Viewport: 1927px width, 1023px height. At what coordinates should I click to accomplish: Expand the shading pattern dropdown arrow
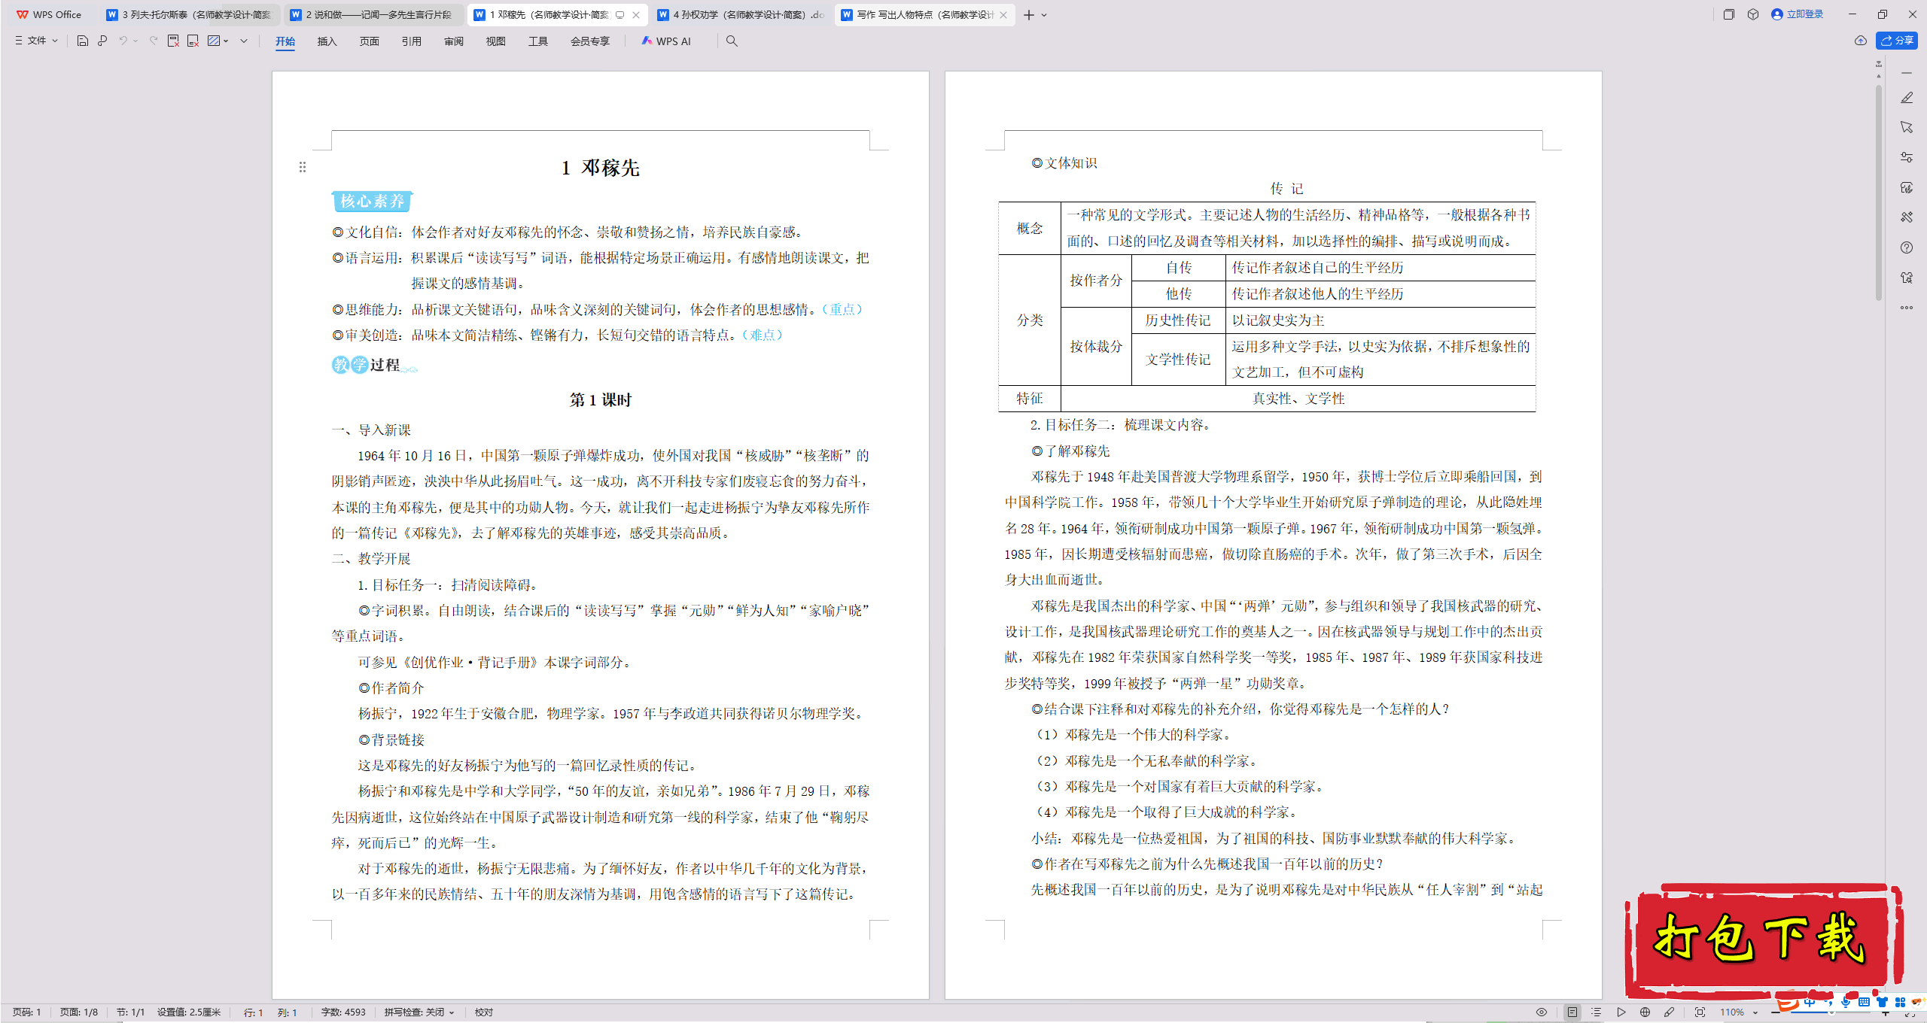(226, 41)
